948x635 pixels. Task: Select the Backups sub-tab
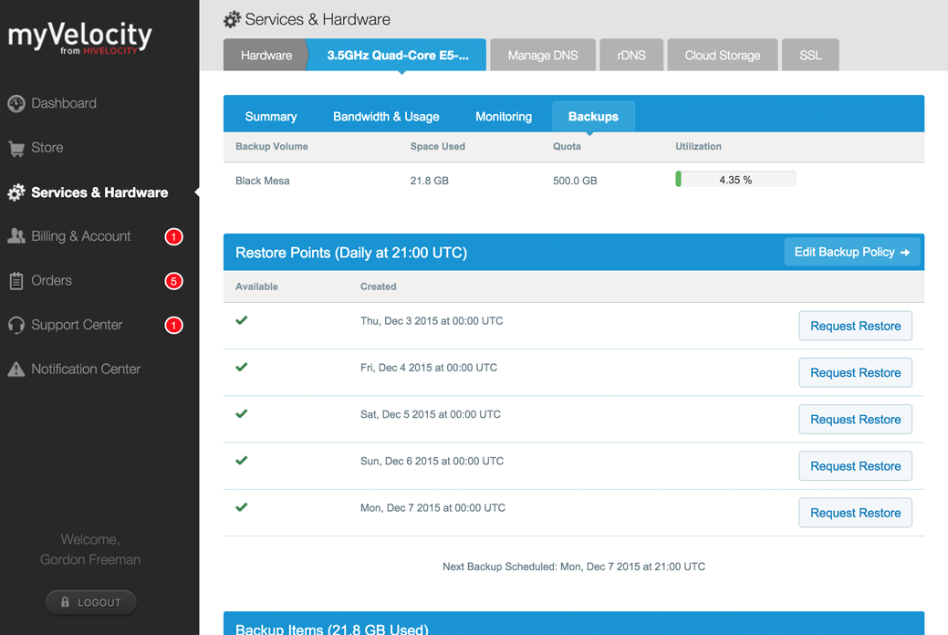[593, 117]
